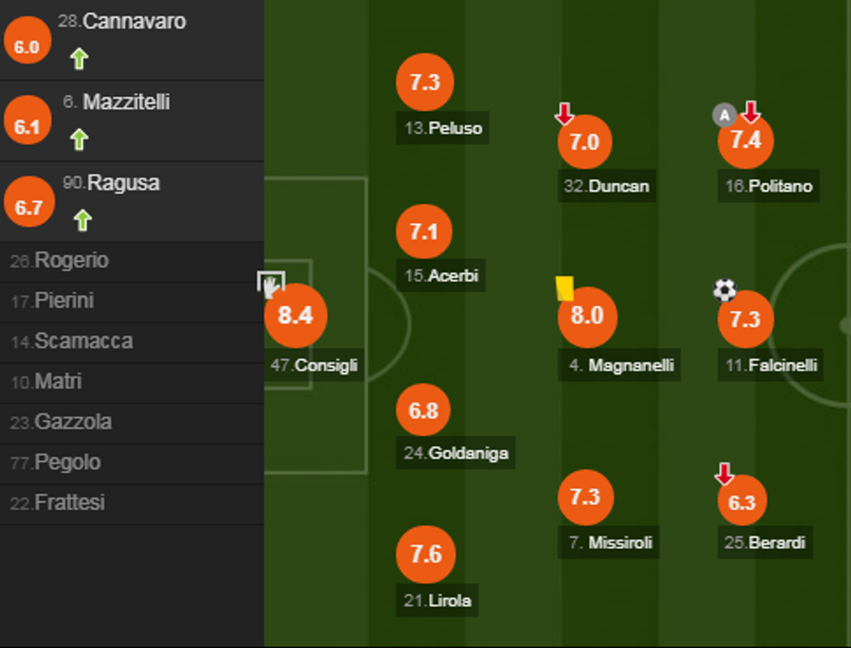The image size is (851, 648).
Task: Click the yellow card icon above Magnanelli
Action: 564,288
